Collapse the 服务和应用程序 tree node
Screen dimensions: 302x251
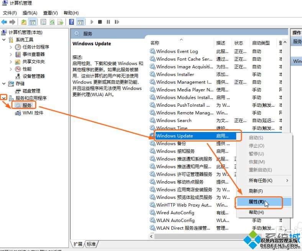click(x=4, y=98)
